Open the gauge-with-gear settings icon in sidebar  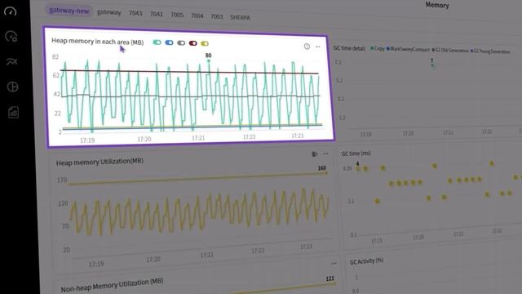click(11, 36)
